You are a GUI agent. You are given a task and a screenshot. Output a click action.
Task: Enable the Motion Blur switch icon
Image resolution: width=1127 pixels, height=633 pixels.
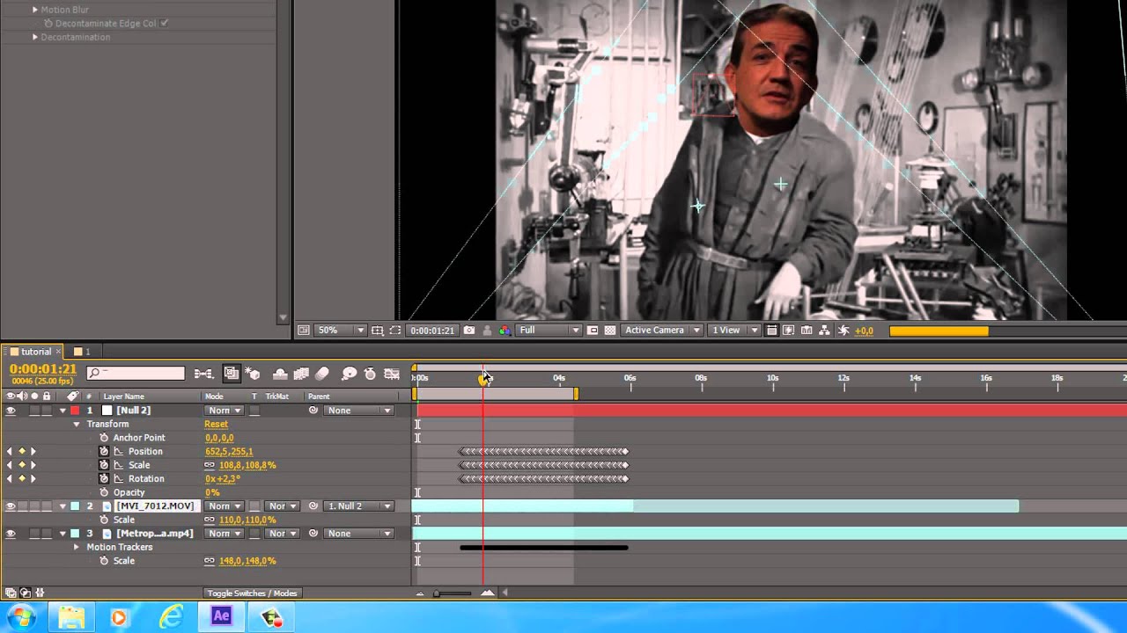point(322,374)
